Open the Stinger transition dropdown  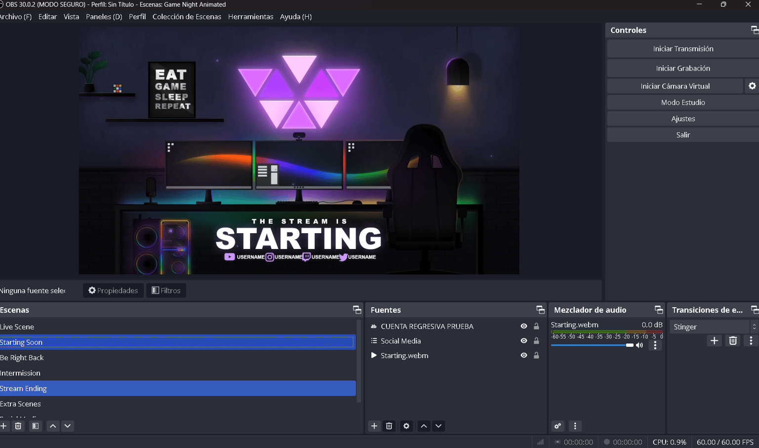point(714,326)
